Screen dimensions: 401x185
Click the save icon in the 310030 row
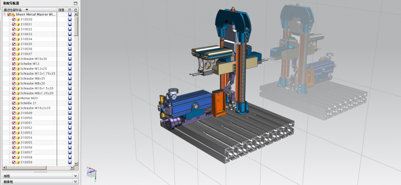[x=70, y=20]
